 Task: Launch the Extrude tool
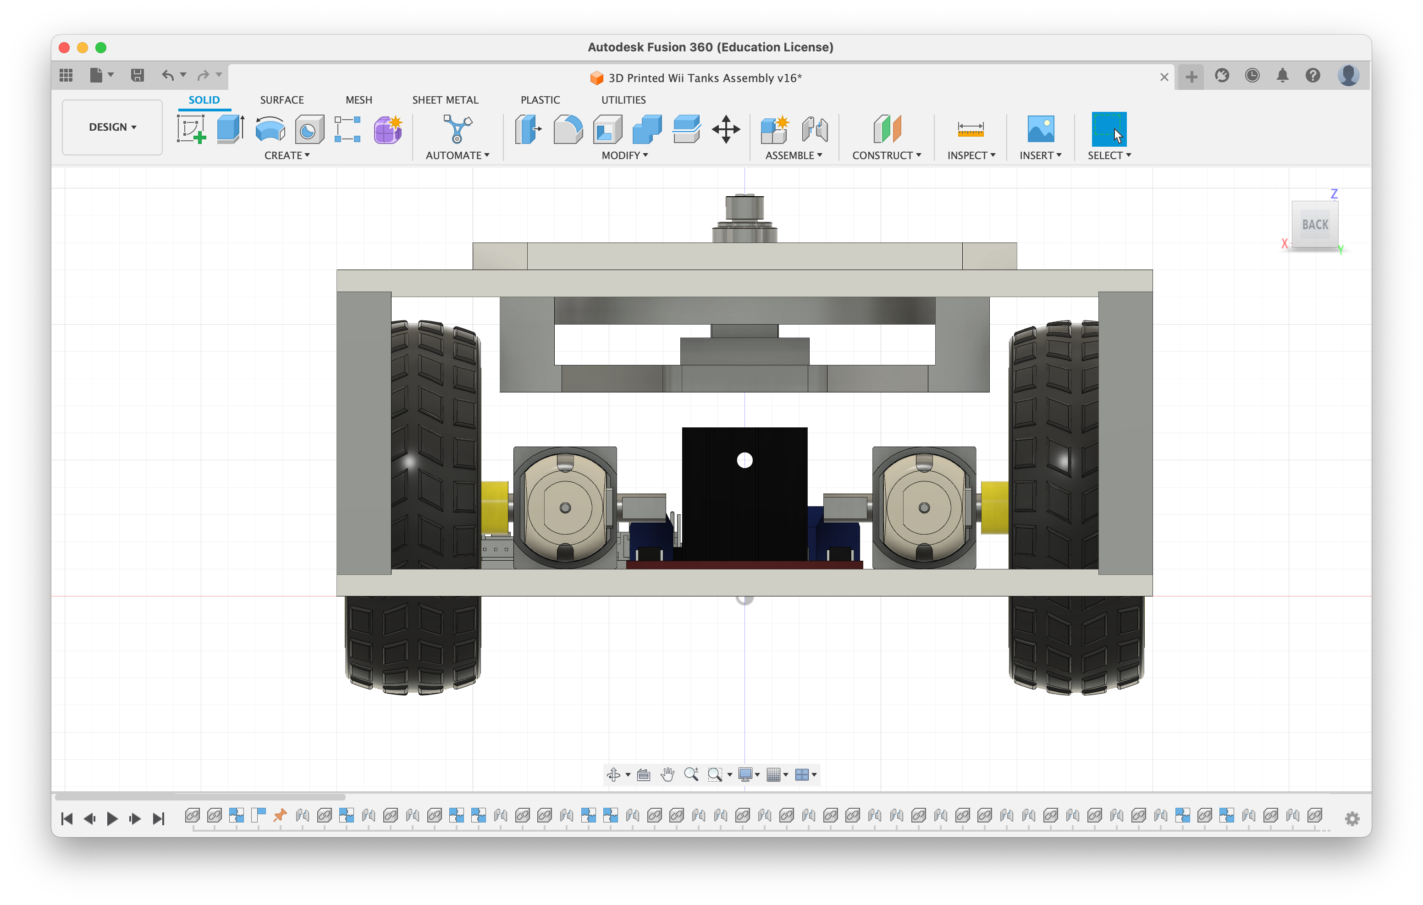[x=230, y=129]
